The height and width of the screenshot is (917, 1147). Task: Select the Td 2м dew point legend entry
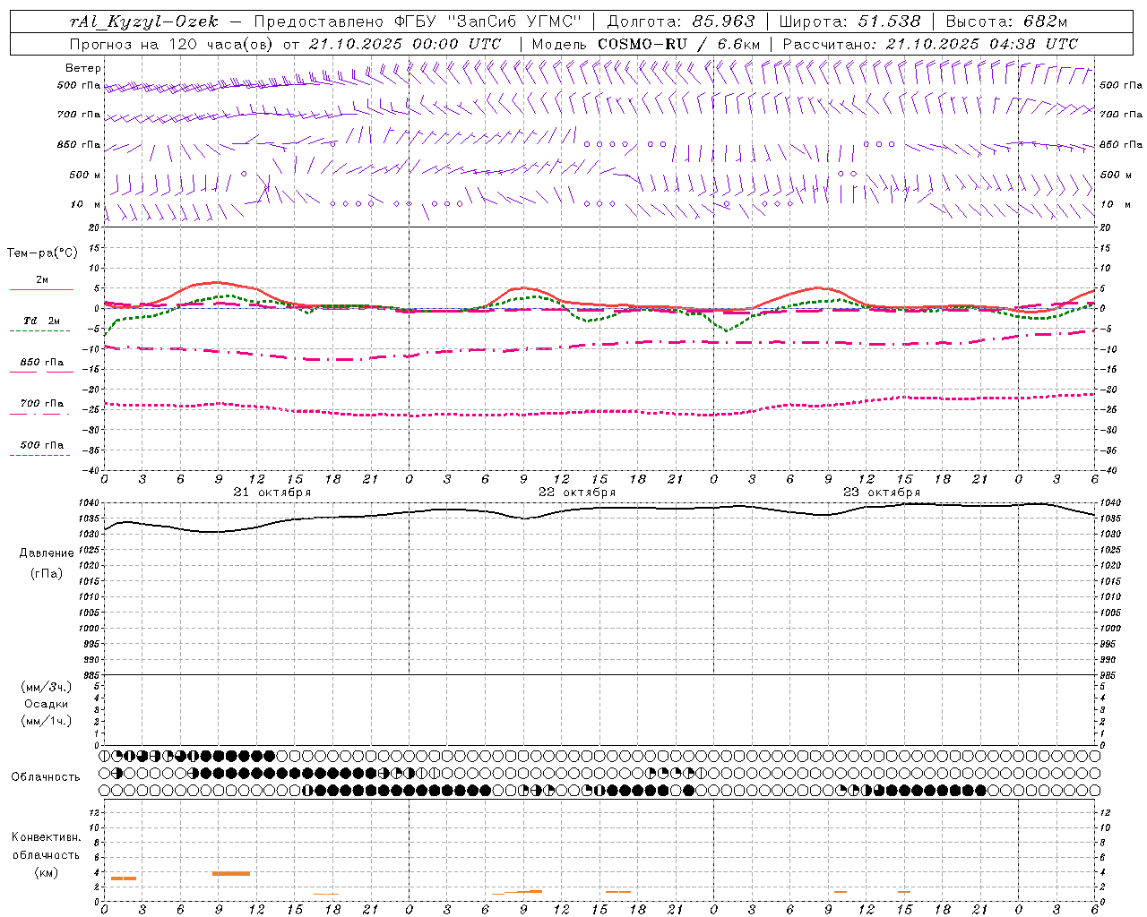point(41,321)
